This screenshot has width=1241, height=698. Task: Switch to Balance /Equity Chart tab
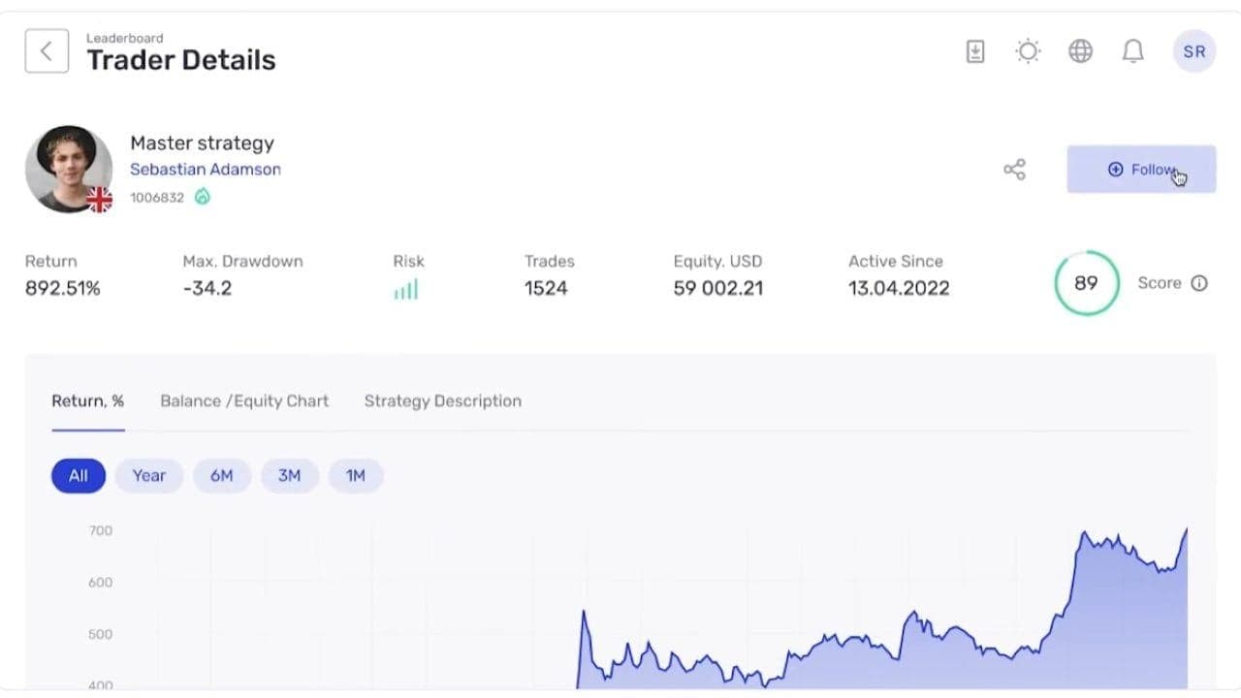click(244, 400)
